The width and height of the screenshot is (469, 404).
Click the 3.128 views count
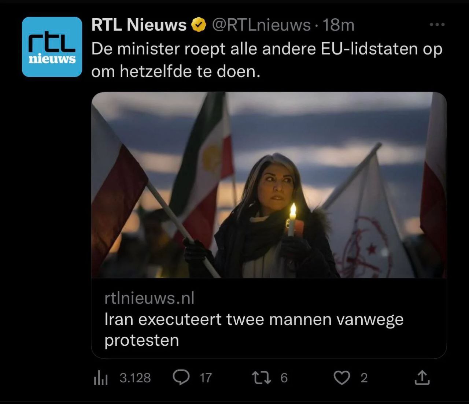click(135, 378)
